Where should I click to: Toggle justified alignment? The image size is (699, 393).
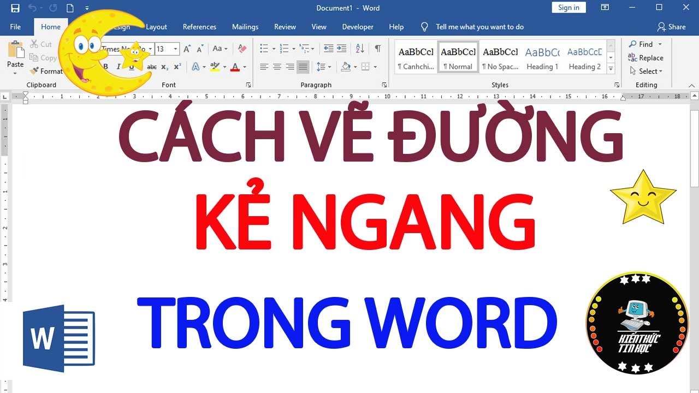[303, 67]
